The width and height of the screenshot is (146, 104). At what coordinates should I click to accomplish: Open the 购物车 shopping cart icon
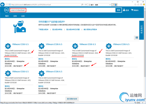point(135,10)
